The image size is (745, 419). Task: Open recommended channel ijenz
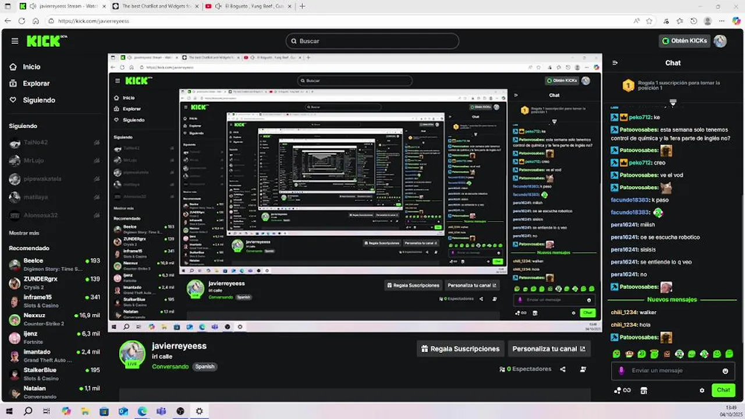tap(54, 338)
